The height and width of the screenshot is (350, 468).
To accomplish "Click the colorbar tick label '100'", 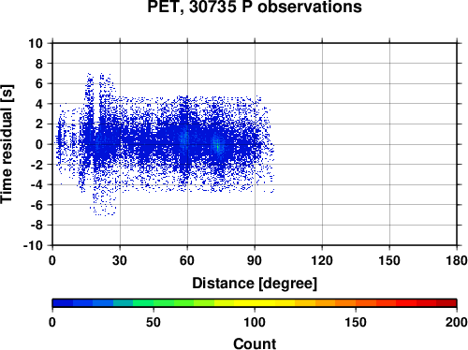I will [x=255, y=322].
